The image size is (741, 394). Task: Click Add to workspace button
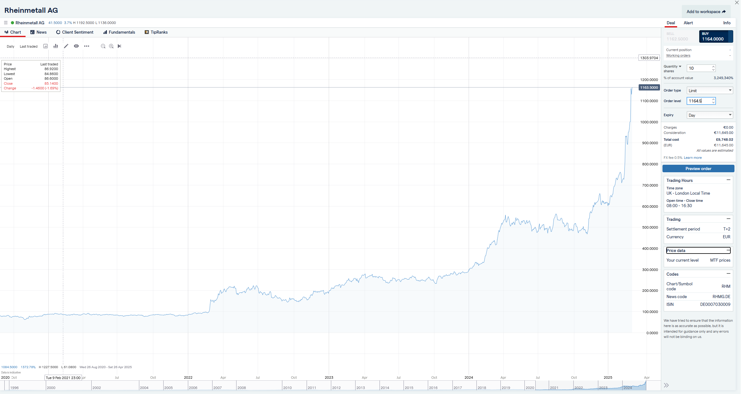click(x=706, y=12)
